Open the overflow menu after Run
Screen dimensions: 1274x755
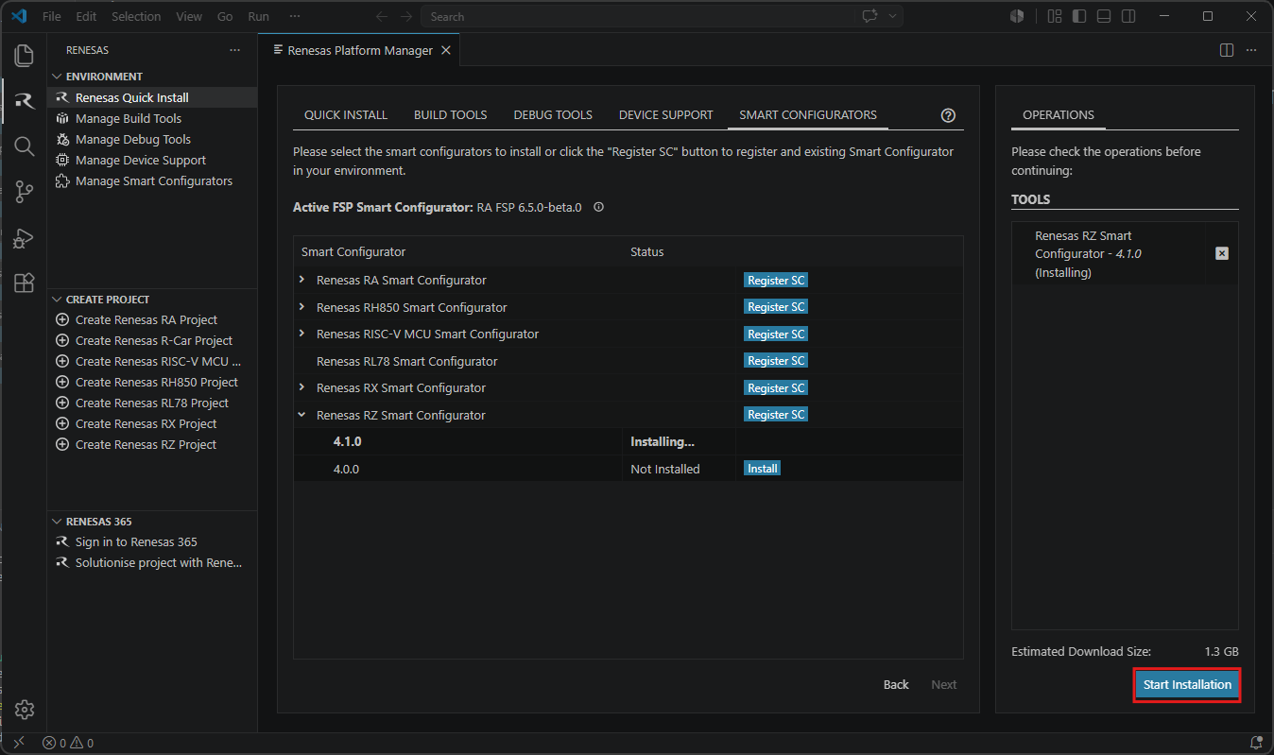click(295, 16)
